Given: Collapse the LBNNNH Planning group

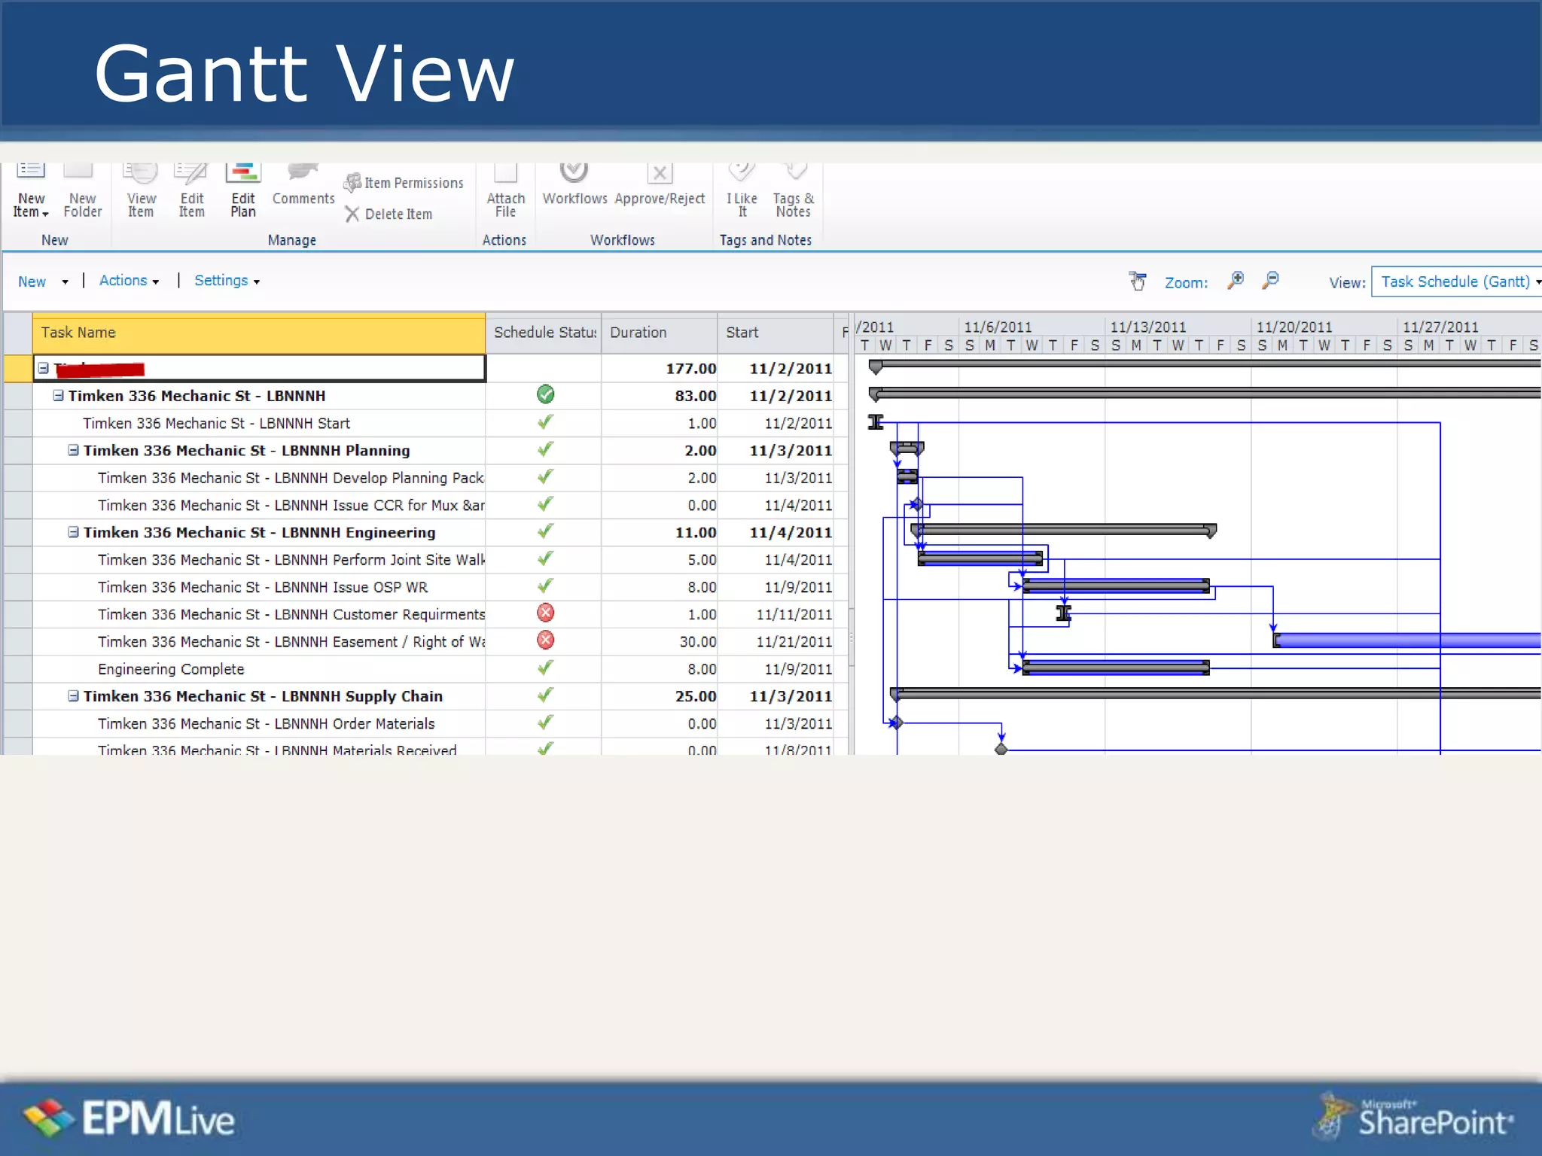Looking at the screenshot, I should tap(73, 450).
